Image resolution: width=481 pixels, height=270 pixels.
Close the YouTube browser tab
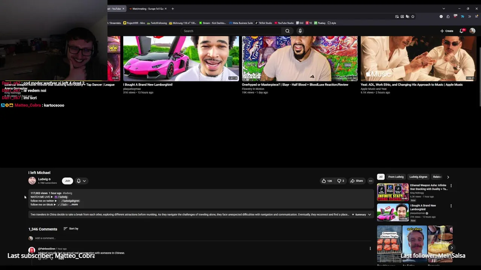[x=123, y=9]
